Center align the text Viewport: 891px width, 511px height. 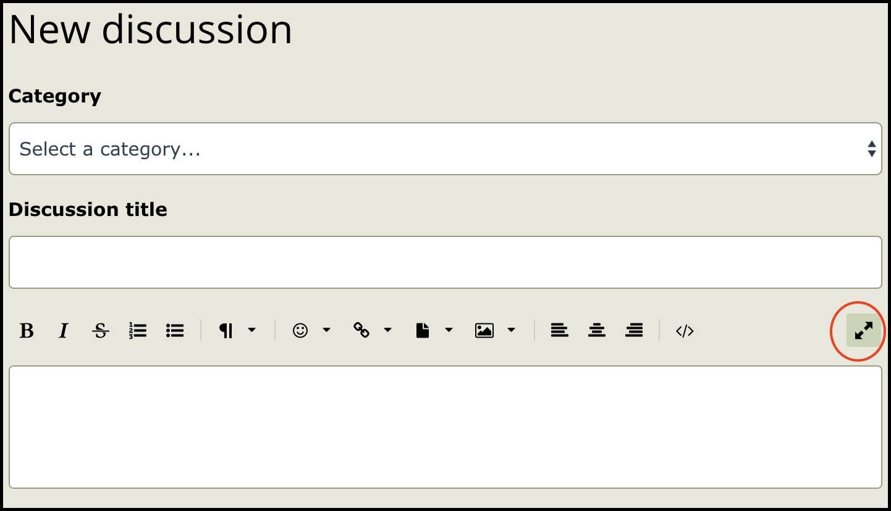597,331
